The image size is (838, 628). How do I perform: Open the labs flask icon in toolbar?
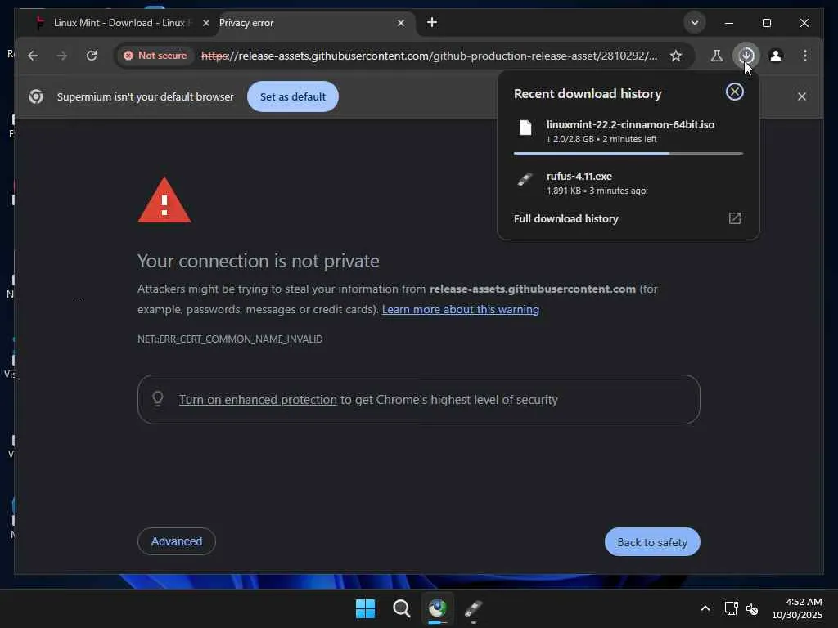pos(717,56)
